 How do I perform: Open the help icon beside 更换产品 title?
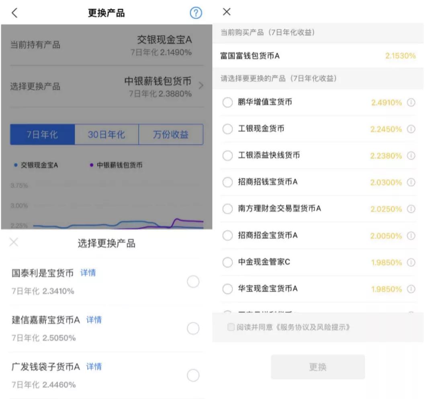pos(196,13)
